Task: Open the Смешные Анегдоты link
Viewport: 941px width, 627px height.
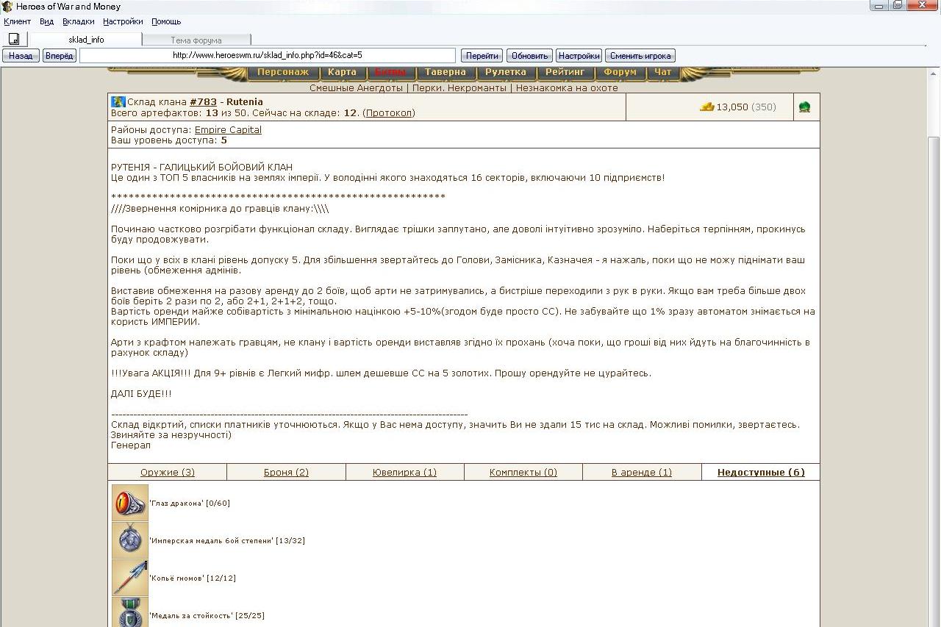Action: (357, 88)
